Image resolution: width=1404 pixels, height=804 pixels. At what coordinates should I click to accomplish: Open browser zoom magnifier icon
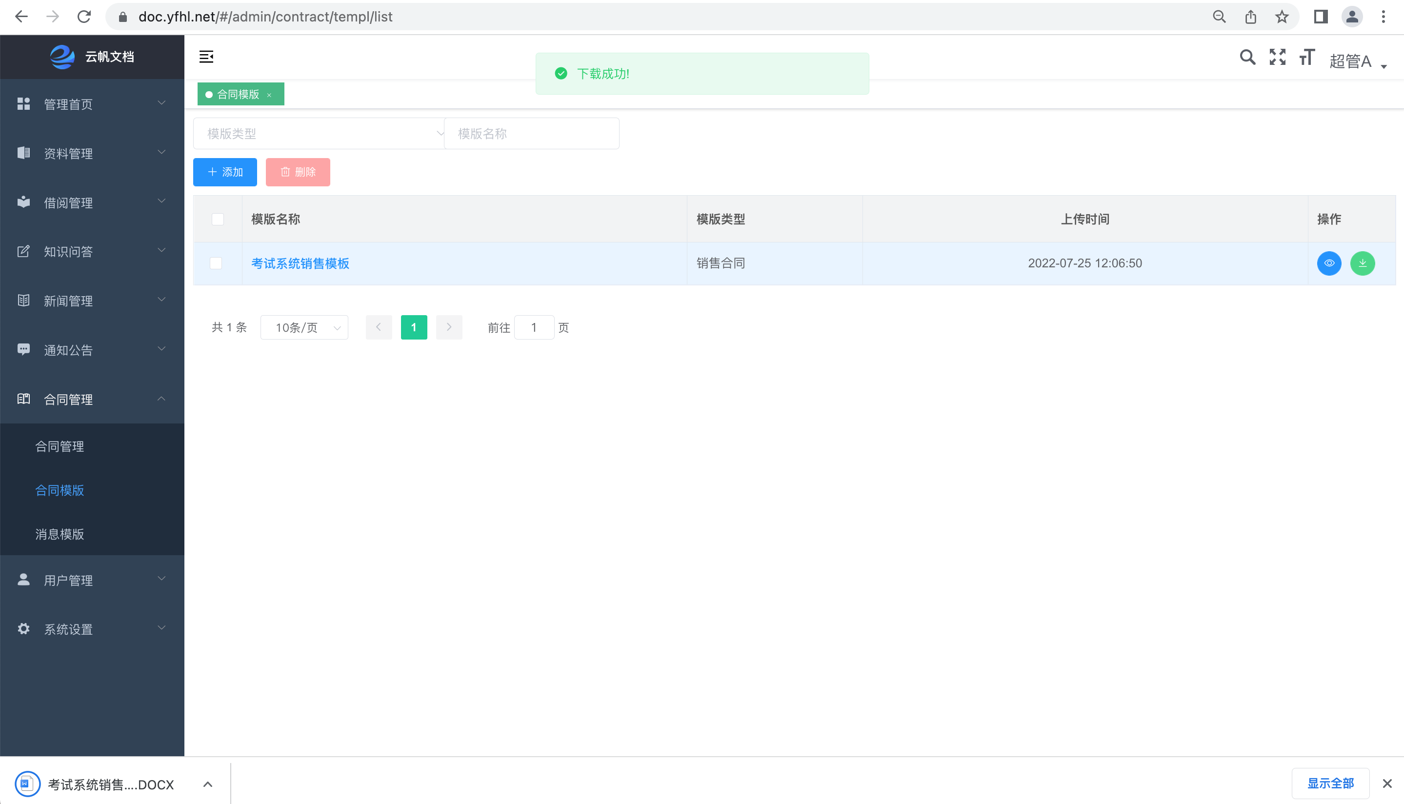coord(1219,17)
